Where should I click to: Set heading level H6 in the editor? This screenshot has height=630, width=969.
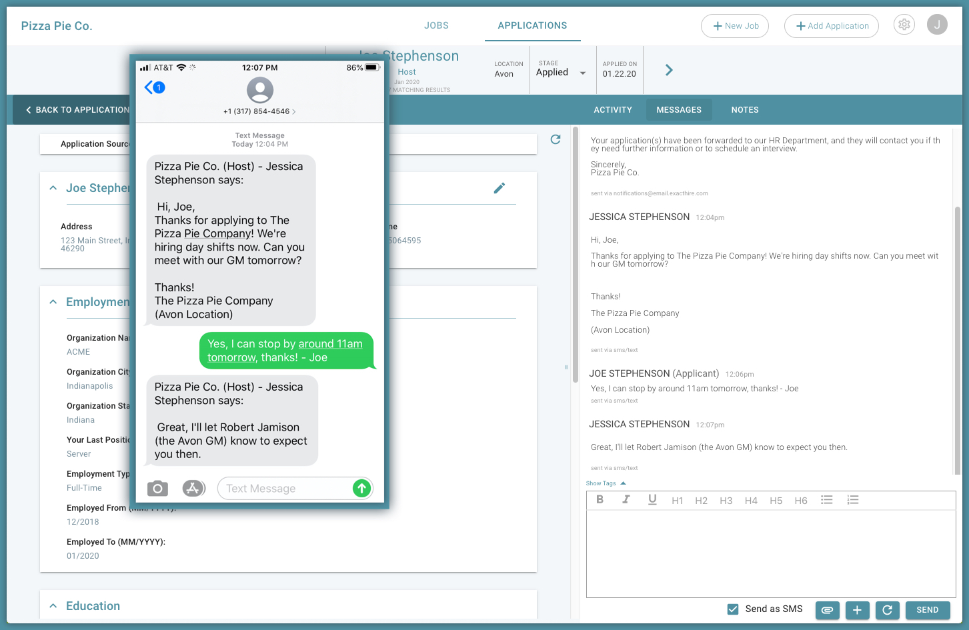pyautogui.click(x=801, y=501)
